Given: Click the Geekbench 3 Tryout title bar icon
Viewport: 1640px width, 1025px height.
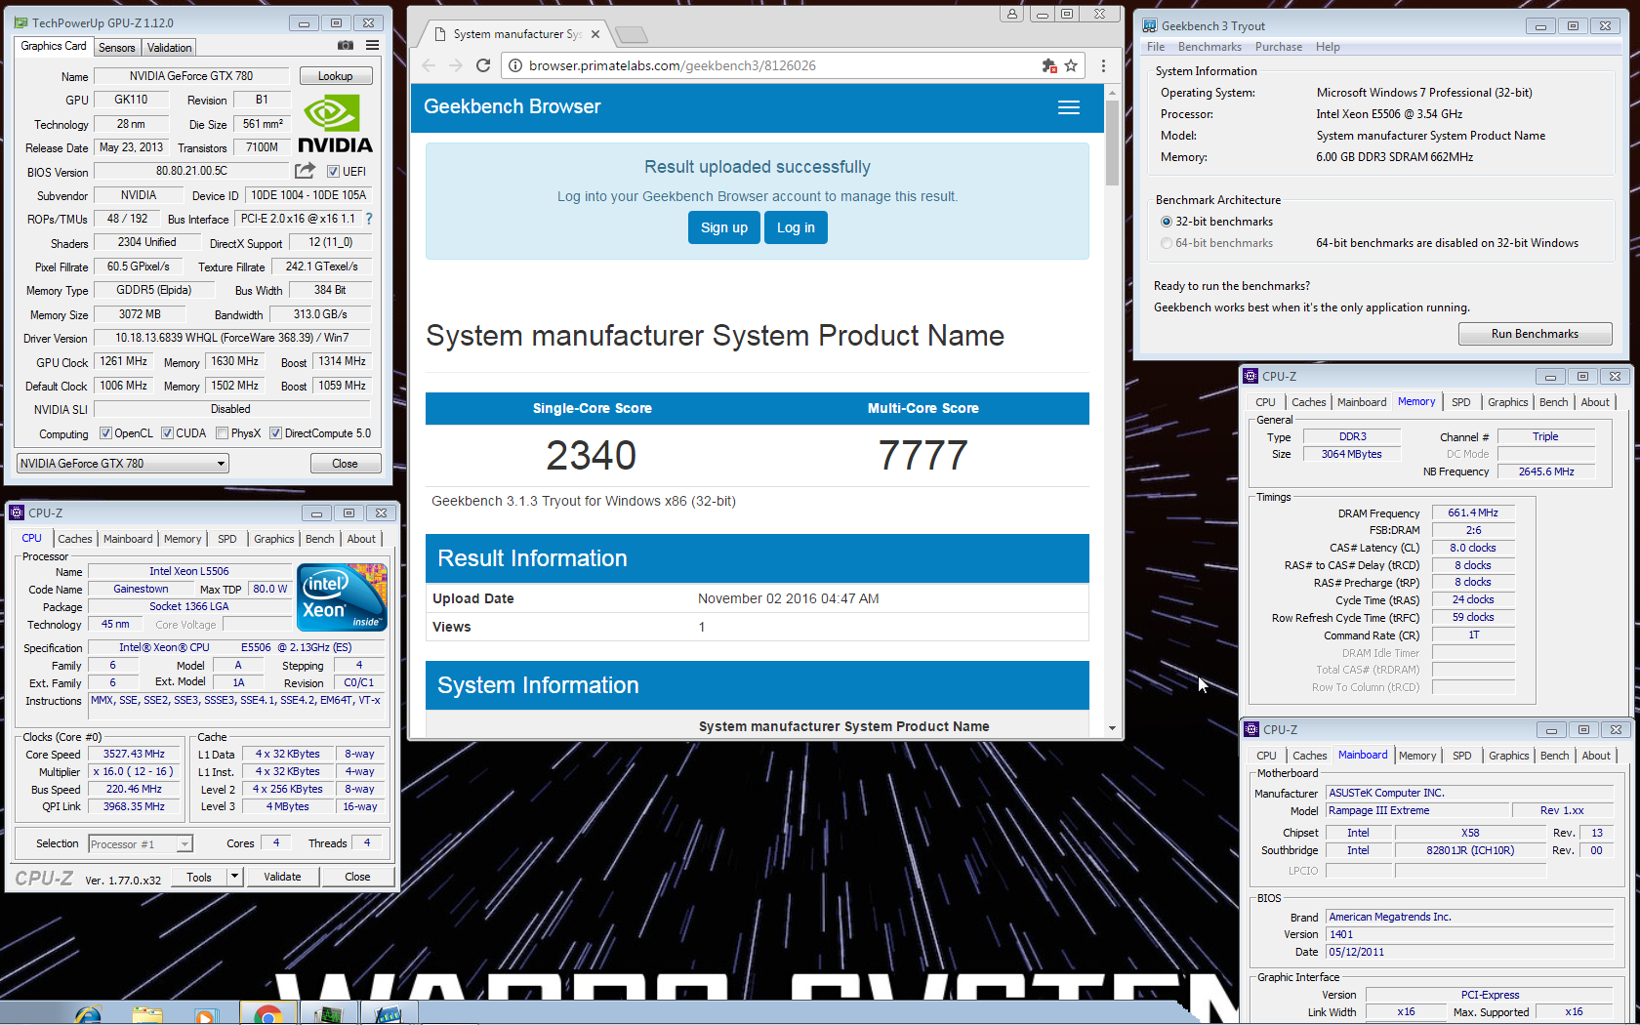Looking at the screenshot, I should point(1149,25).
